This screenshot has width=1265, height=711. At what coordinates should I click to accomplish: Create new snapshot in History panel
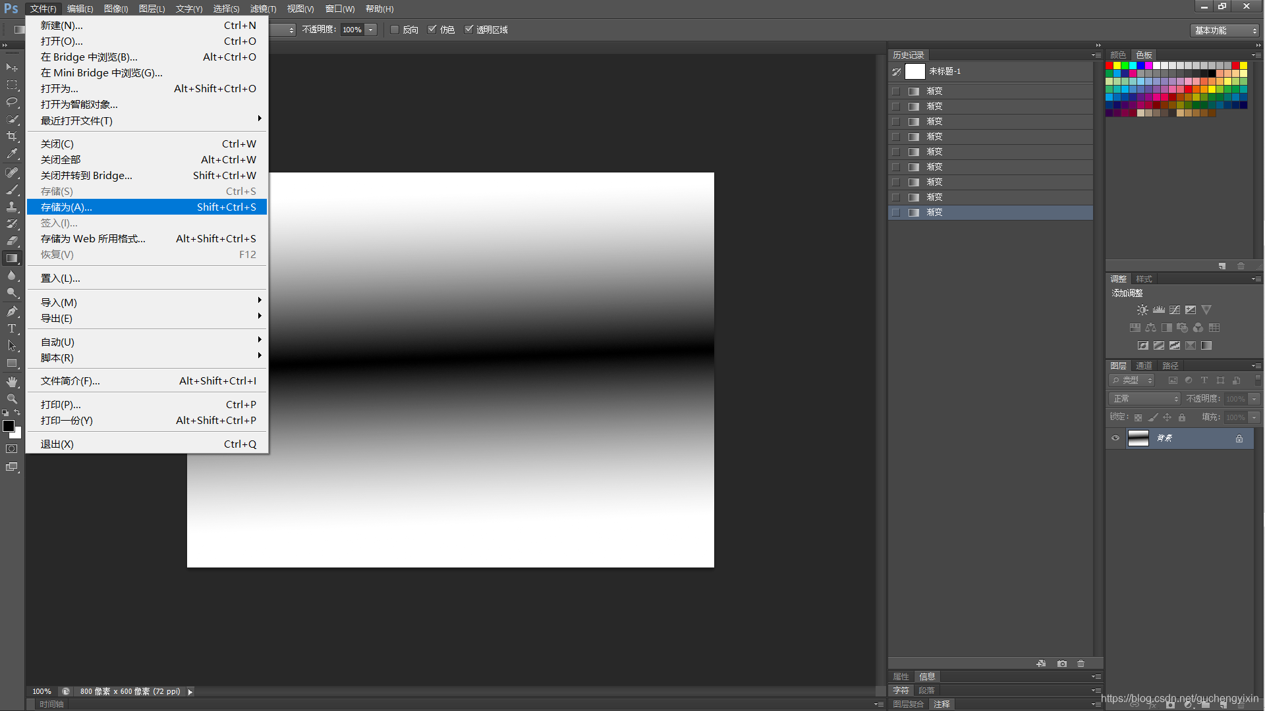click(1062, 664)
